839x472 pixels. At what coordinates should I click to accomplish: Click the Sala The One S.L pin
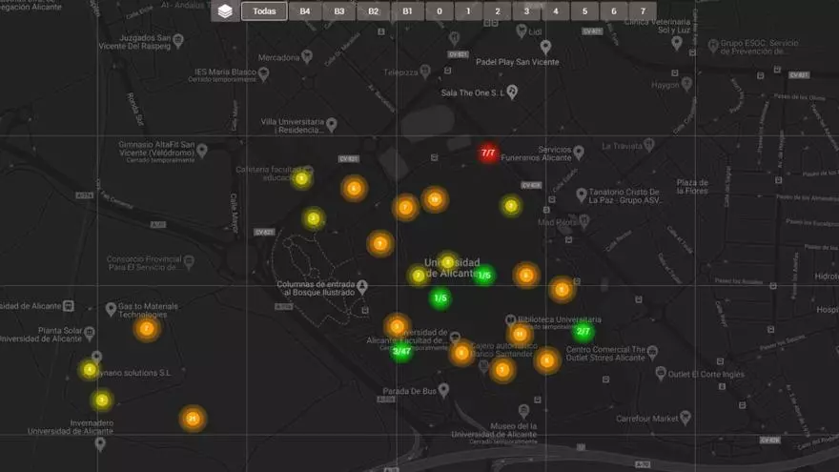coord(512,92)
